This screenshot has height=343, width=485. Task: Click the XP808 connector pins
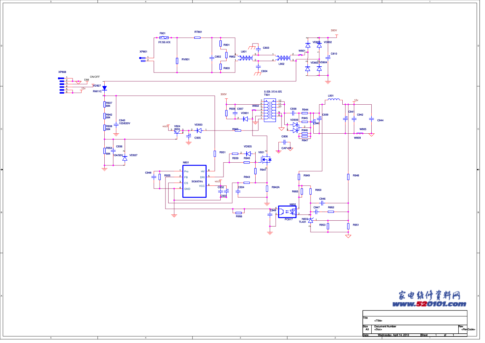(x=62, y=85)
